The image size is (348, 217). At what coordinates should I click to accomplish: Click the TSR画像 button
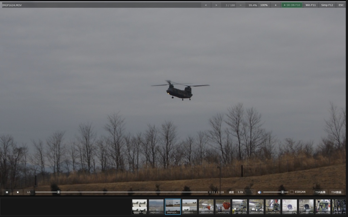[x=320, y=192]
